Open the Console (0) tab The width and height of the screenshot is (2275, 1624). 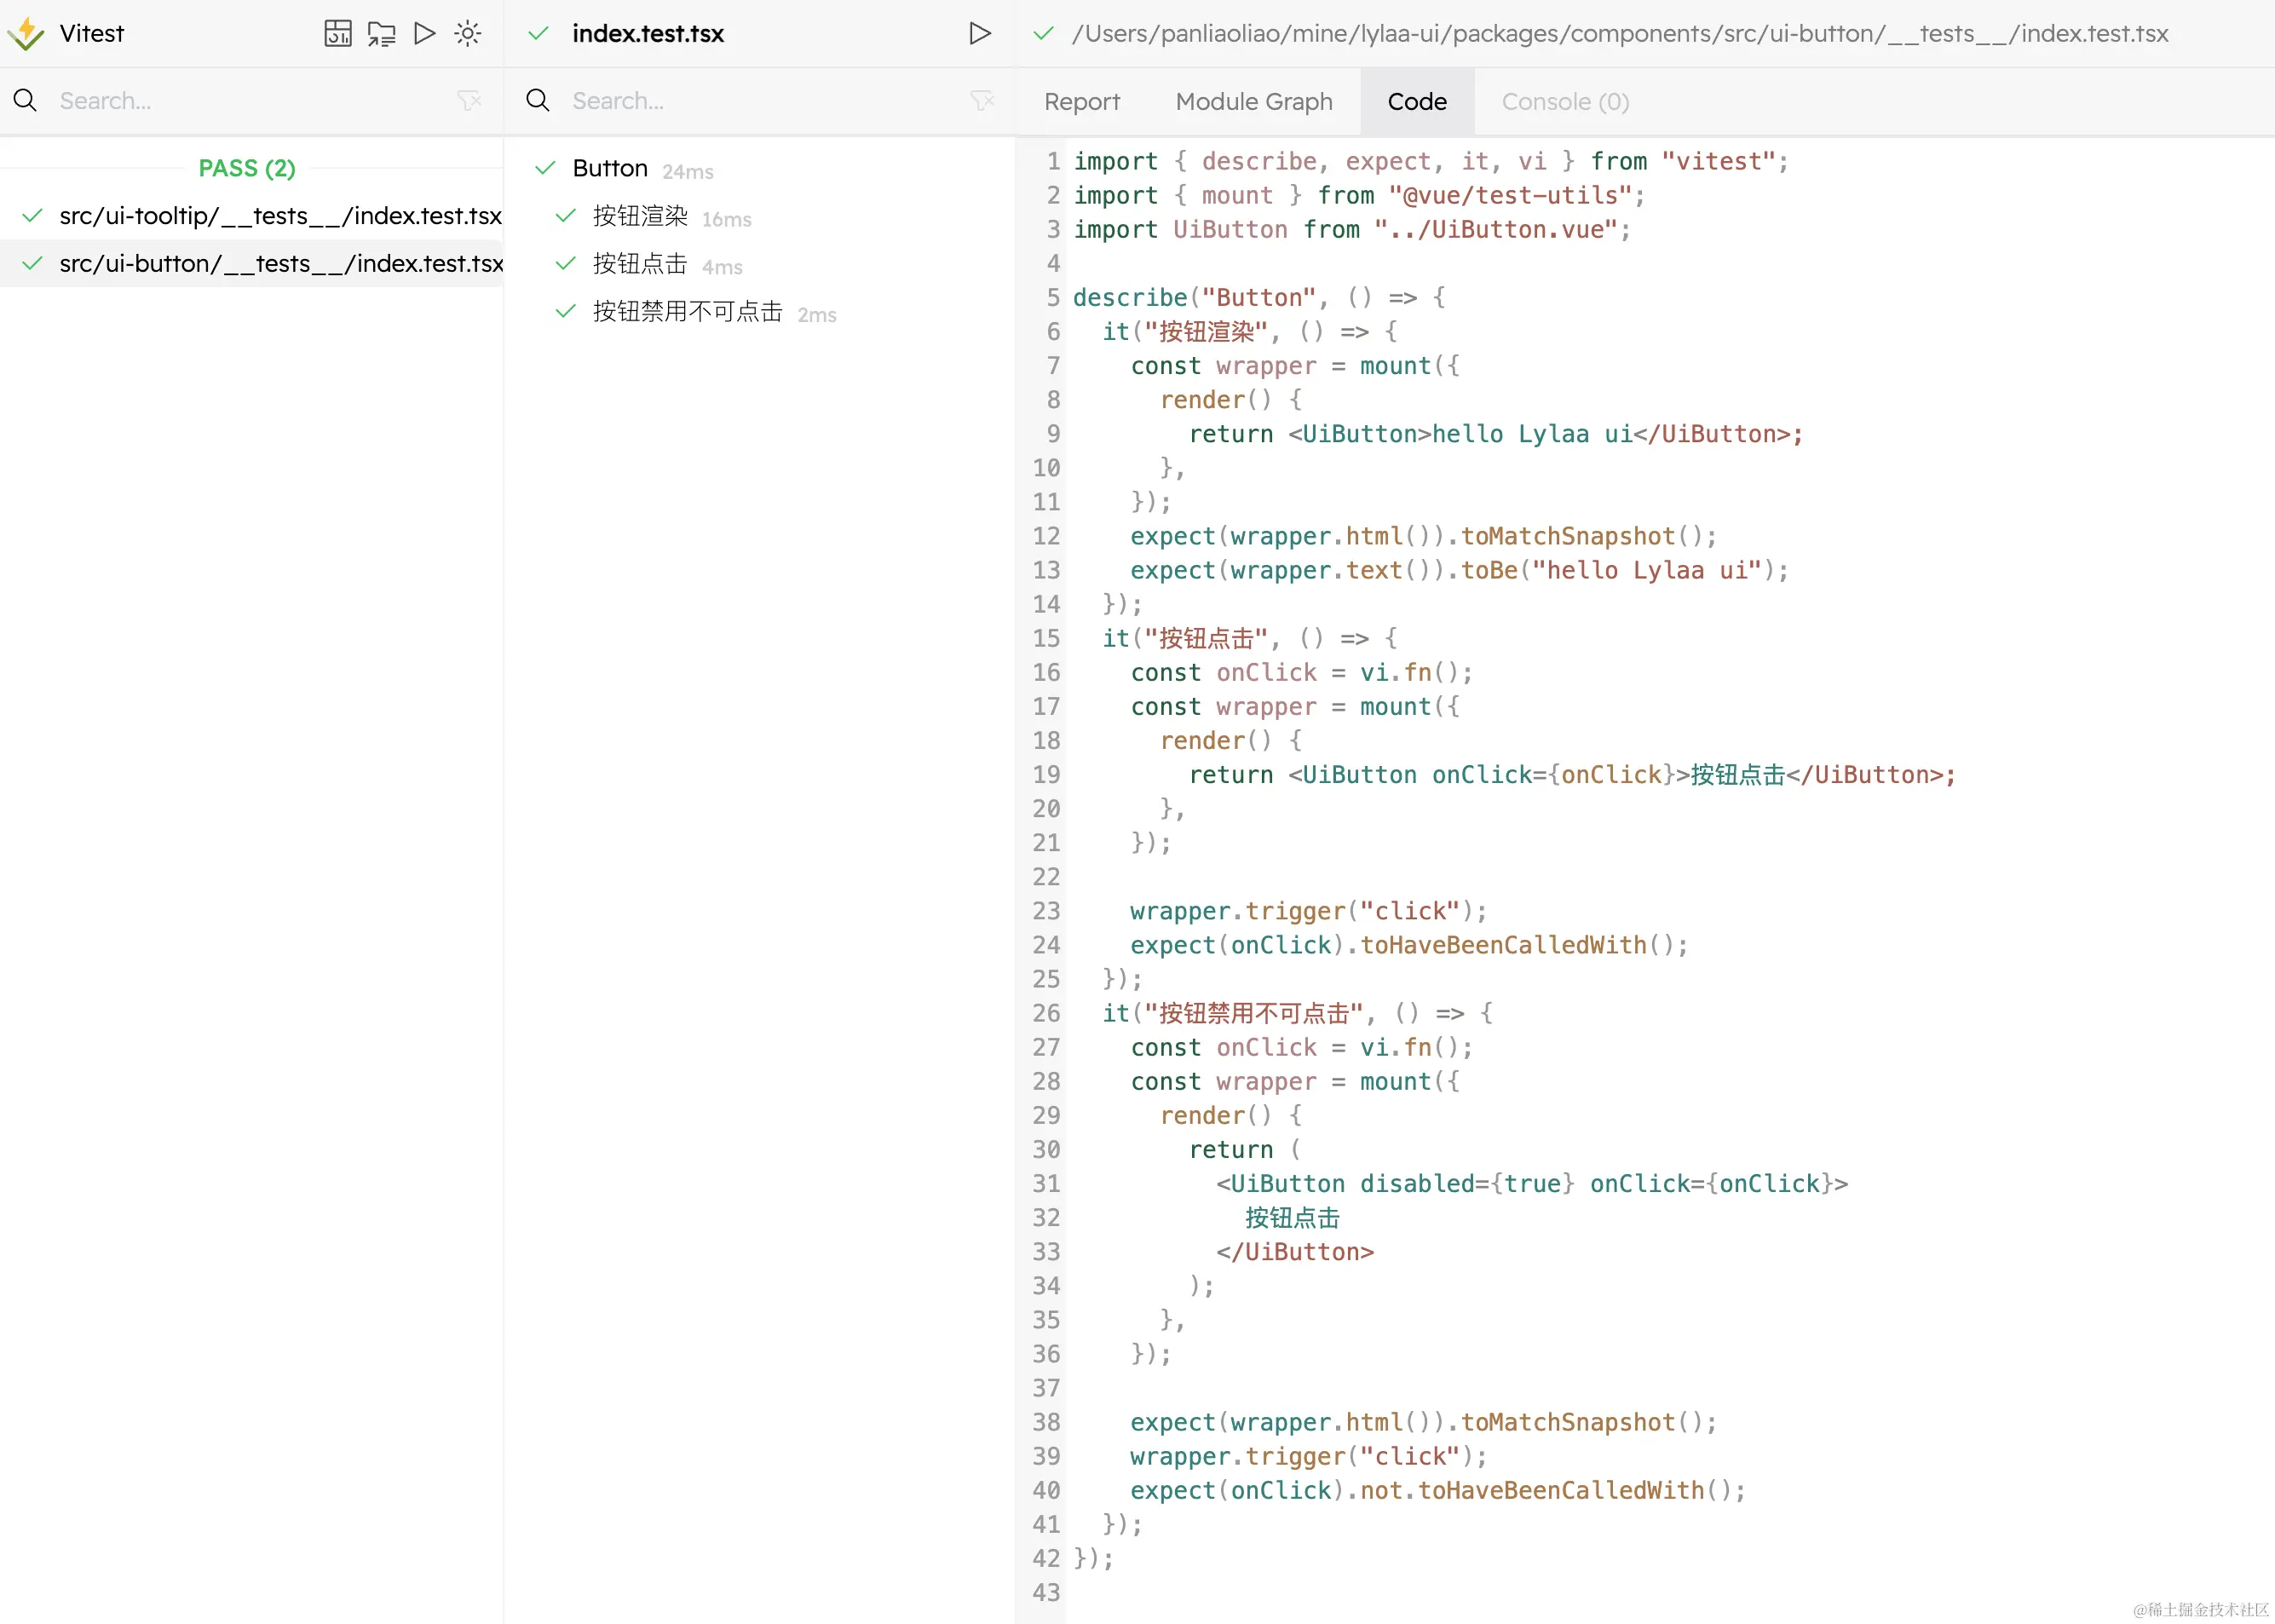pos(1565,102)
